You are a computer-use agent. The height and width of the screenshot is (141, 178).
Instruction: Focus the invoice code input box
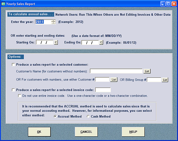click(x=103, y=90)
